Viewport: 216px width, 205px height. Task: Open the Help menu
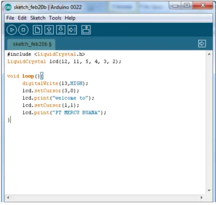[x=70, y=18]
